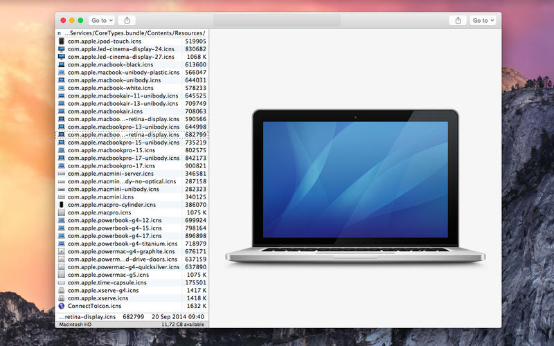Click the iPod touch file icon
The width and height of the screenshot is (554, 346).
click(x=62, y=42)
